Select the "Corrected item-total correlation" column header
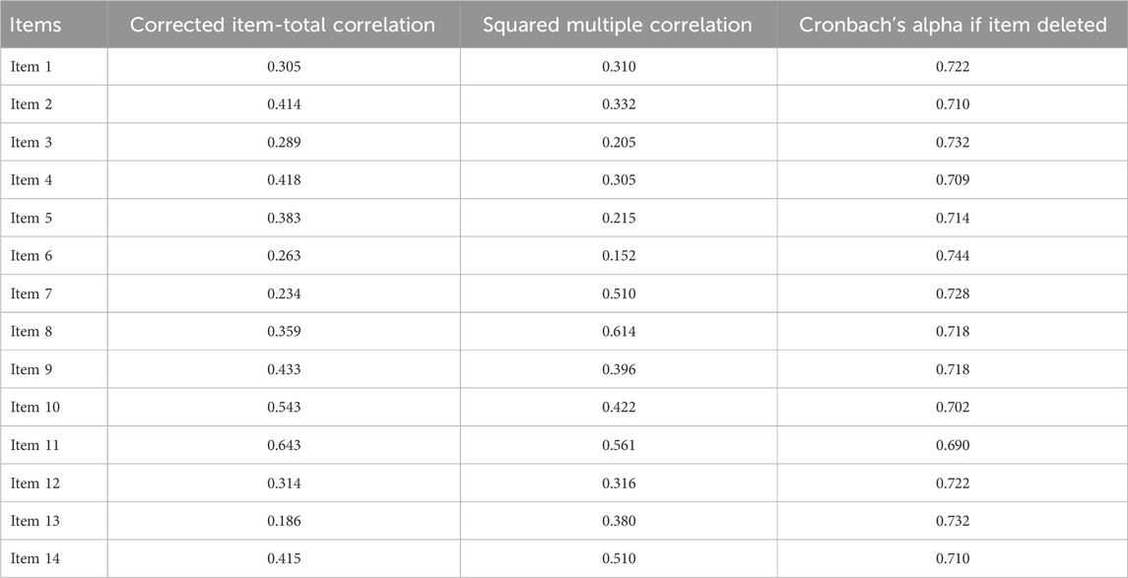 point(283,26)
